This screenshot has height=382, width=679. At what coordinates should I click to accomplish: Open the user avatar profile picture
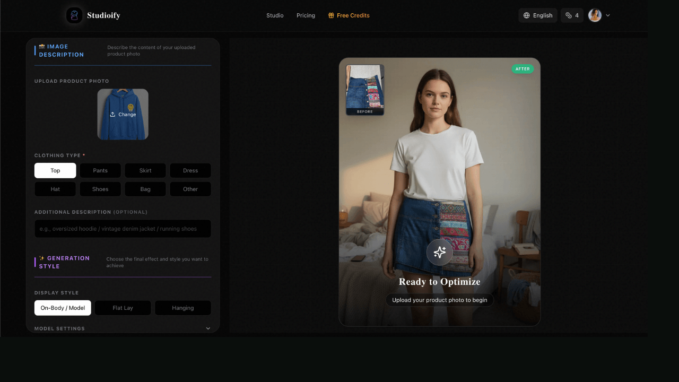(595, 15)
